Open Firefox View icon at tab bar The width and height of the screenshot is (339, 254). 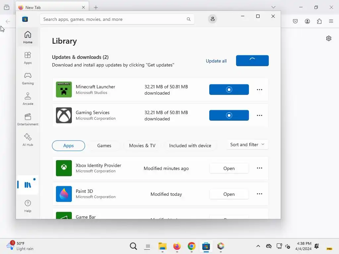pyautogui.click(x=7, y=7)
